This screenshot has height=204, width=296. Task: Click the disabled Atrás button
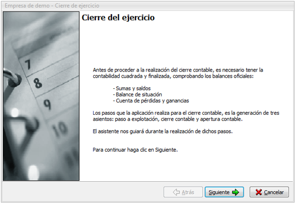(x=183, y=192)
